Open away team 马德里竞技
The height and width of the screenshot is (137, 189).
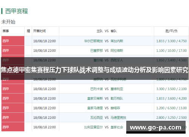pyautogui.click(x=118, y=118)
